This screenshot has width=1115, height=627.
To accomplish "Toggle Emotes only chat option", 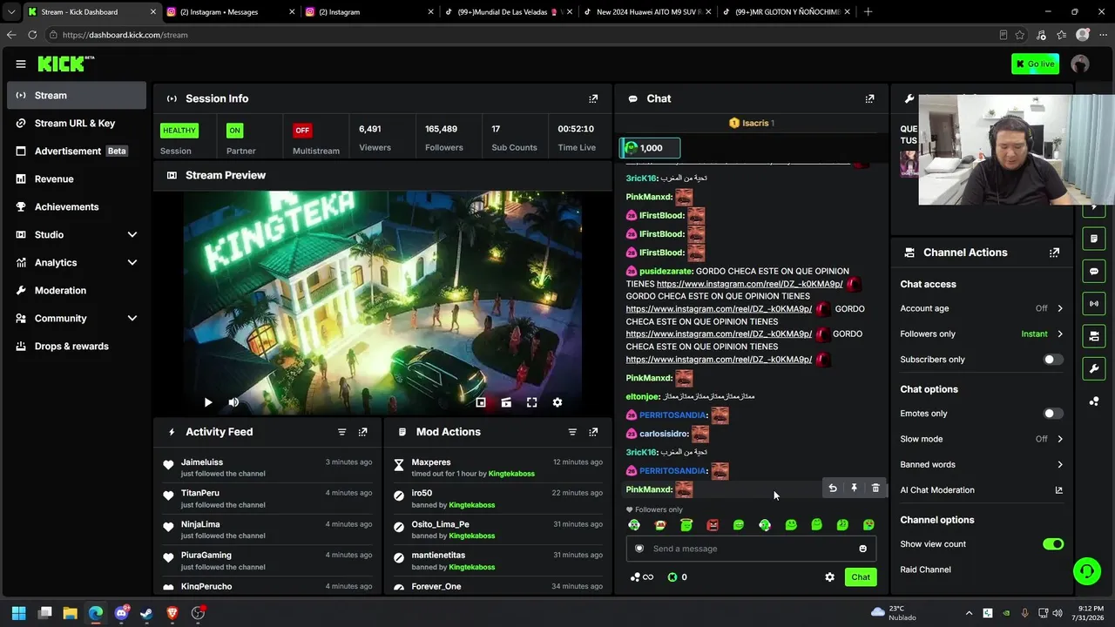I will (1053, 414).
